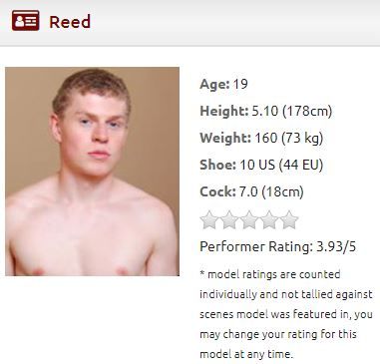Click the 3.93/5 rating score
This screenshot has width=380, height=364.
coord(336,246)
